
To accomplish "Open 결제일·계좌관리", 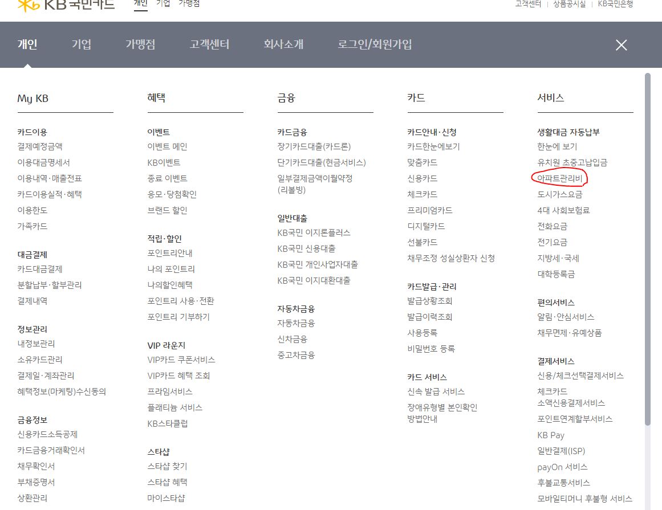I will [x=46, y=376].
